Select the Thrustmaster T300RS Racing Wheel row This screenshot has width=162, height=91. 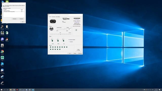(x=14, y=12)
